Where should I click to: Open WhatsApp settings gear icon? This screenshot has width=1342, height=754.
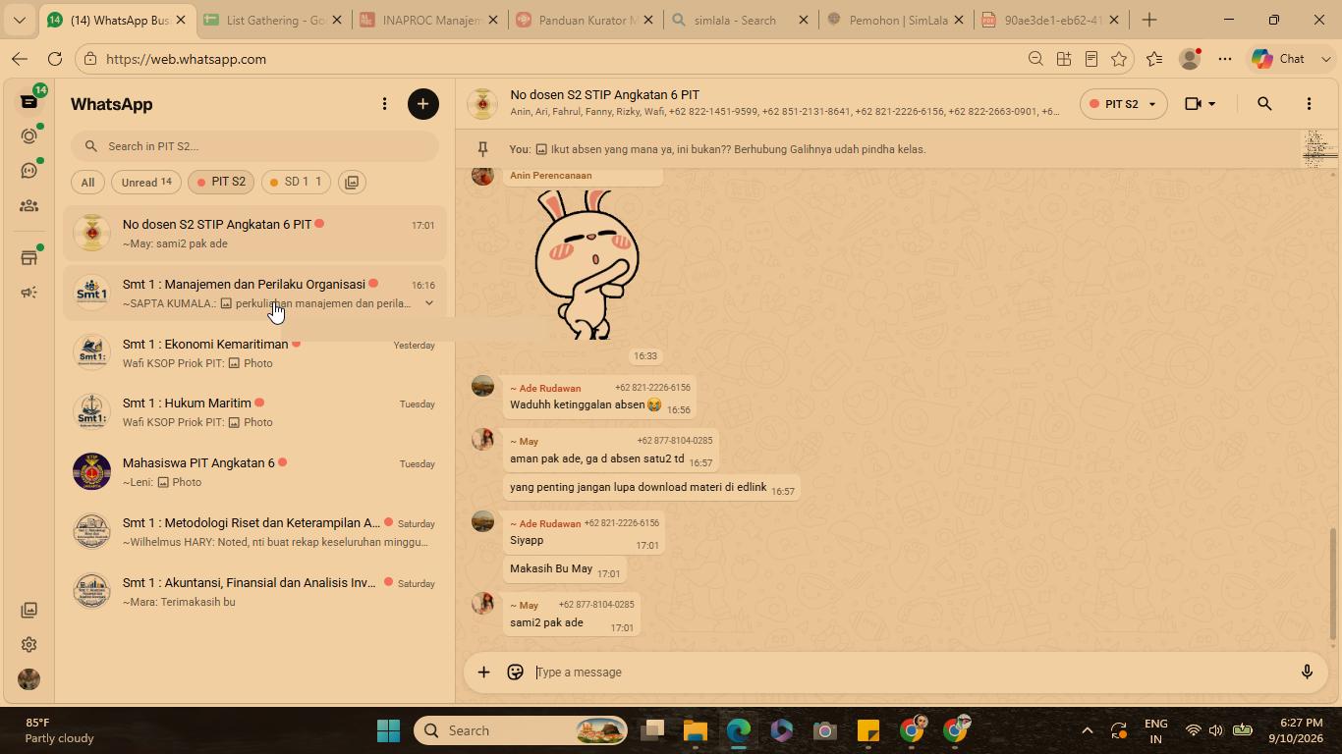click(x=29, y=645)
